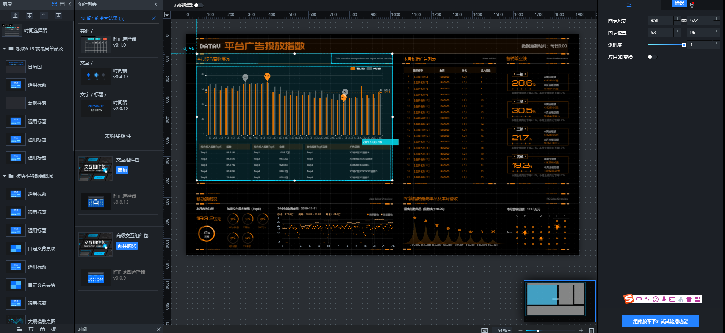The image size is (725, 333).
Task: Click the chart width field 958
Action: (661, 20)
